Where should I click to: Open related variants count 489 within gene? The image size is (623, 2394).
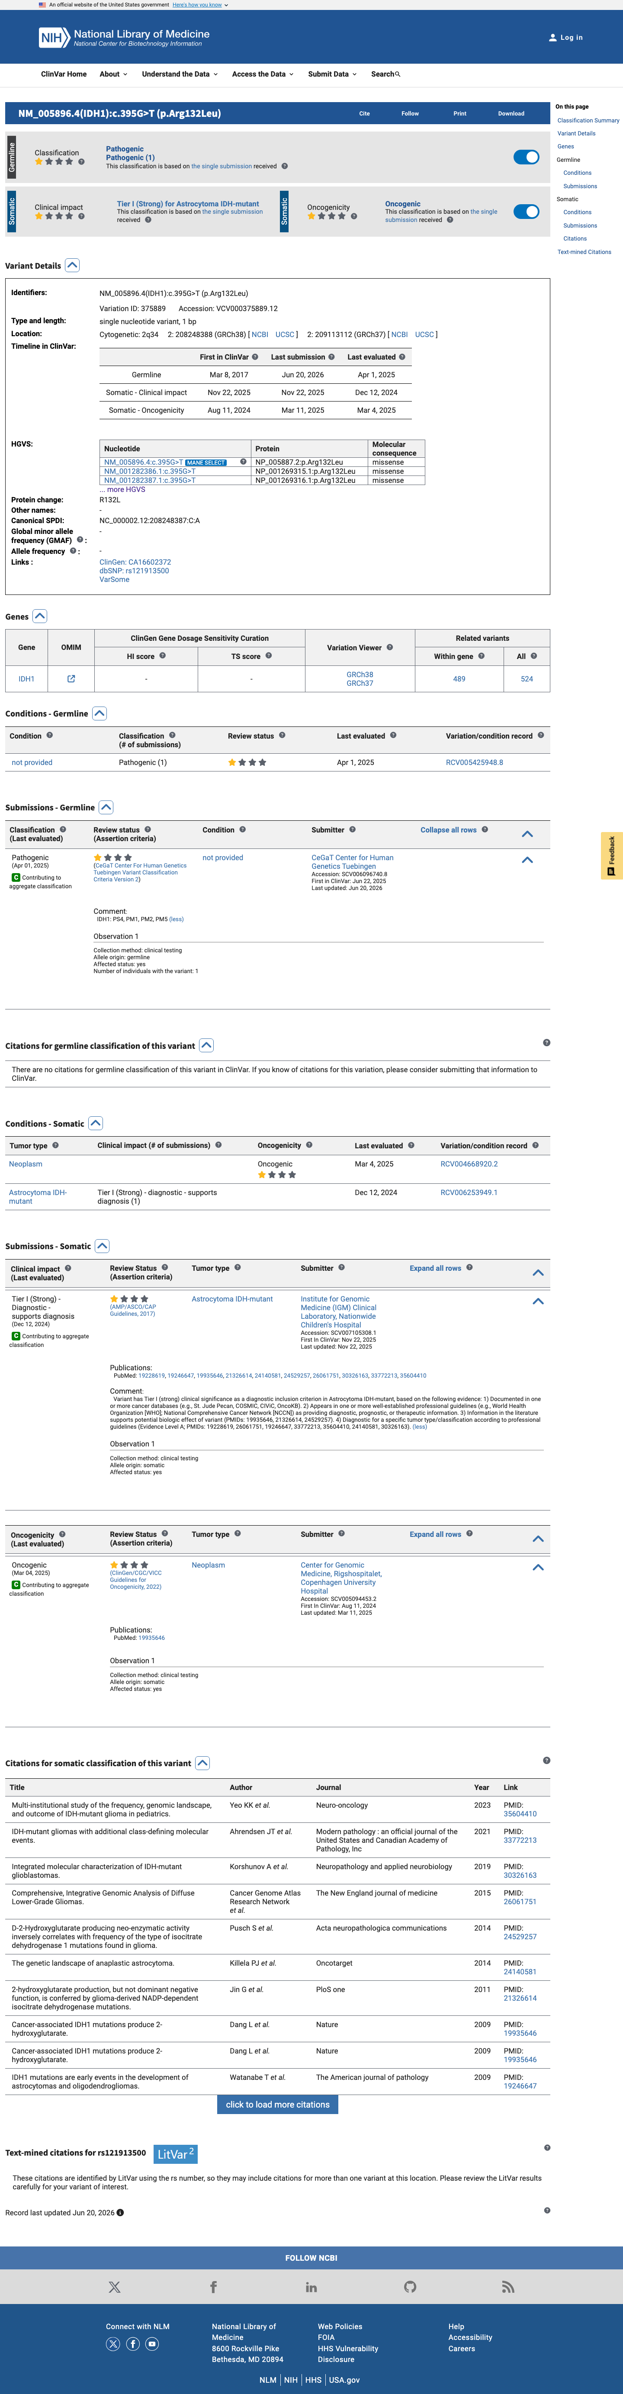(x=459, y=679)
